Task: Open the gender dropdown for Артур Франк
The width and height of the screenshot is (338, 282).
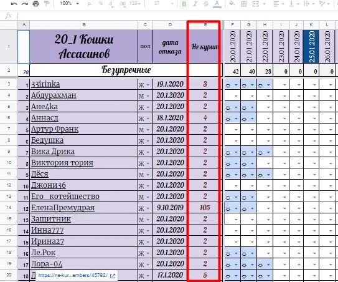Action: tap(148, 130)
